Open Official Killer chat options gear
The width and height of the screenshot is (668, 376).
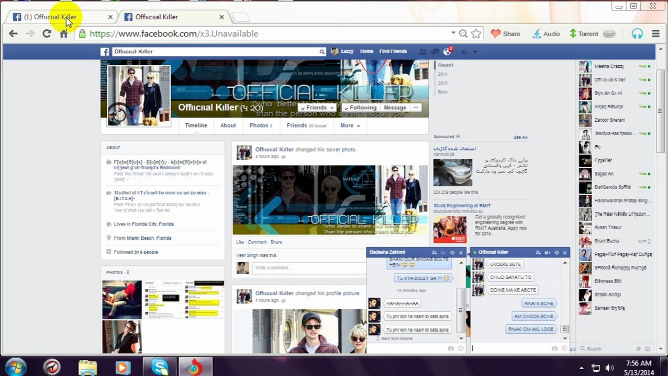pyautogui.click(x=556, y=253)
